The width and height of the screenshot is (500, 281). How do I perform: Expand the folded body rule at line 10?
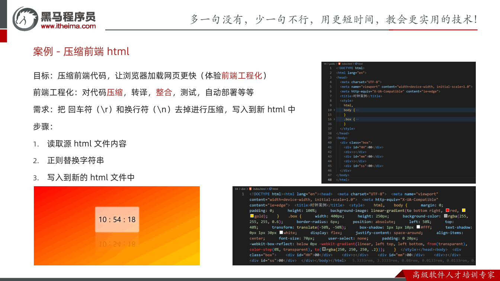click(334, 110)
